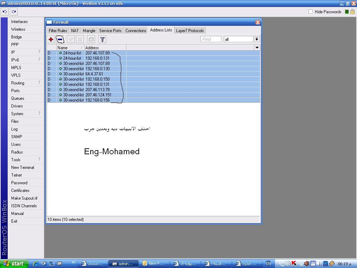Expand the IP submenu
The image size is (357, 268).
(25, 52)
